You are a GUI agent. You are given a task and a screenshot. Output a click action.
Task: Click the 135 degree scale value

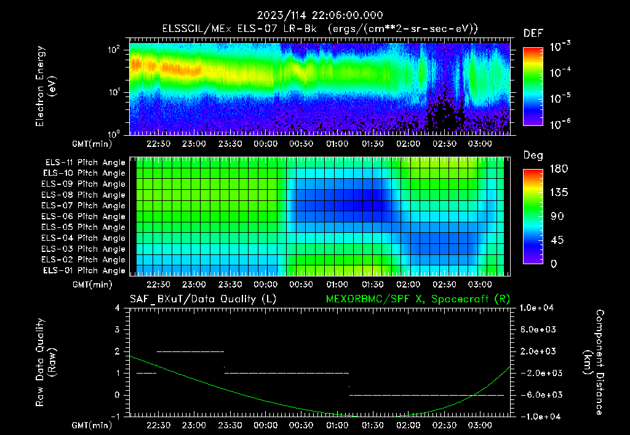pos(559,193)
